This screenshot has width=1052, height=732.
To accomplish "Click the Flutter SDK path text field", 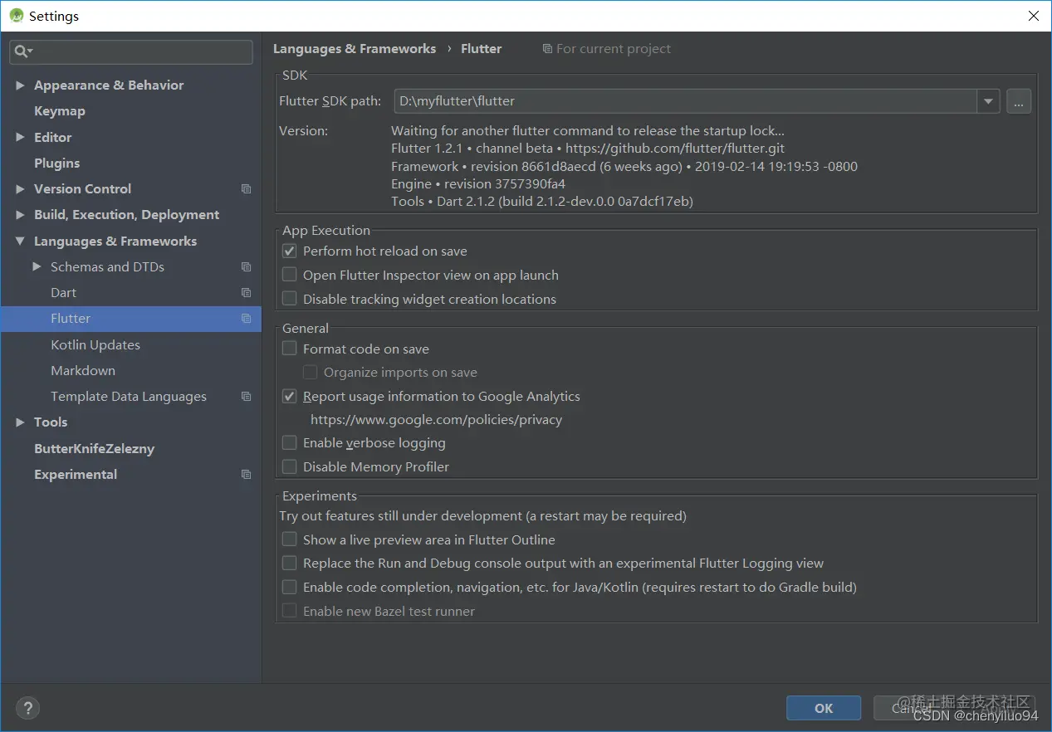I will 686,101.
